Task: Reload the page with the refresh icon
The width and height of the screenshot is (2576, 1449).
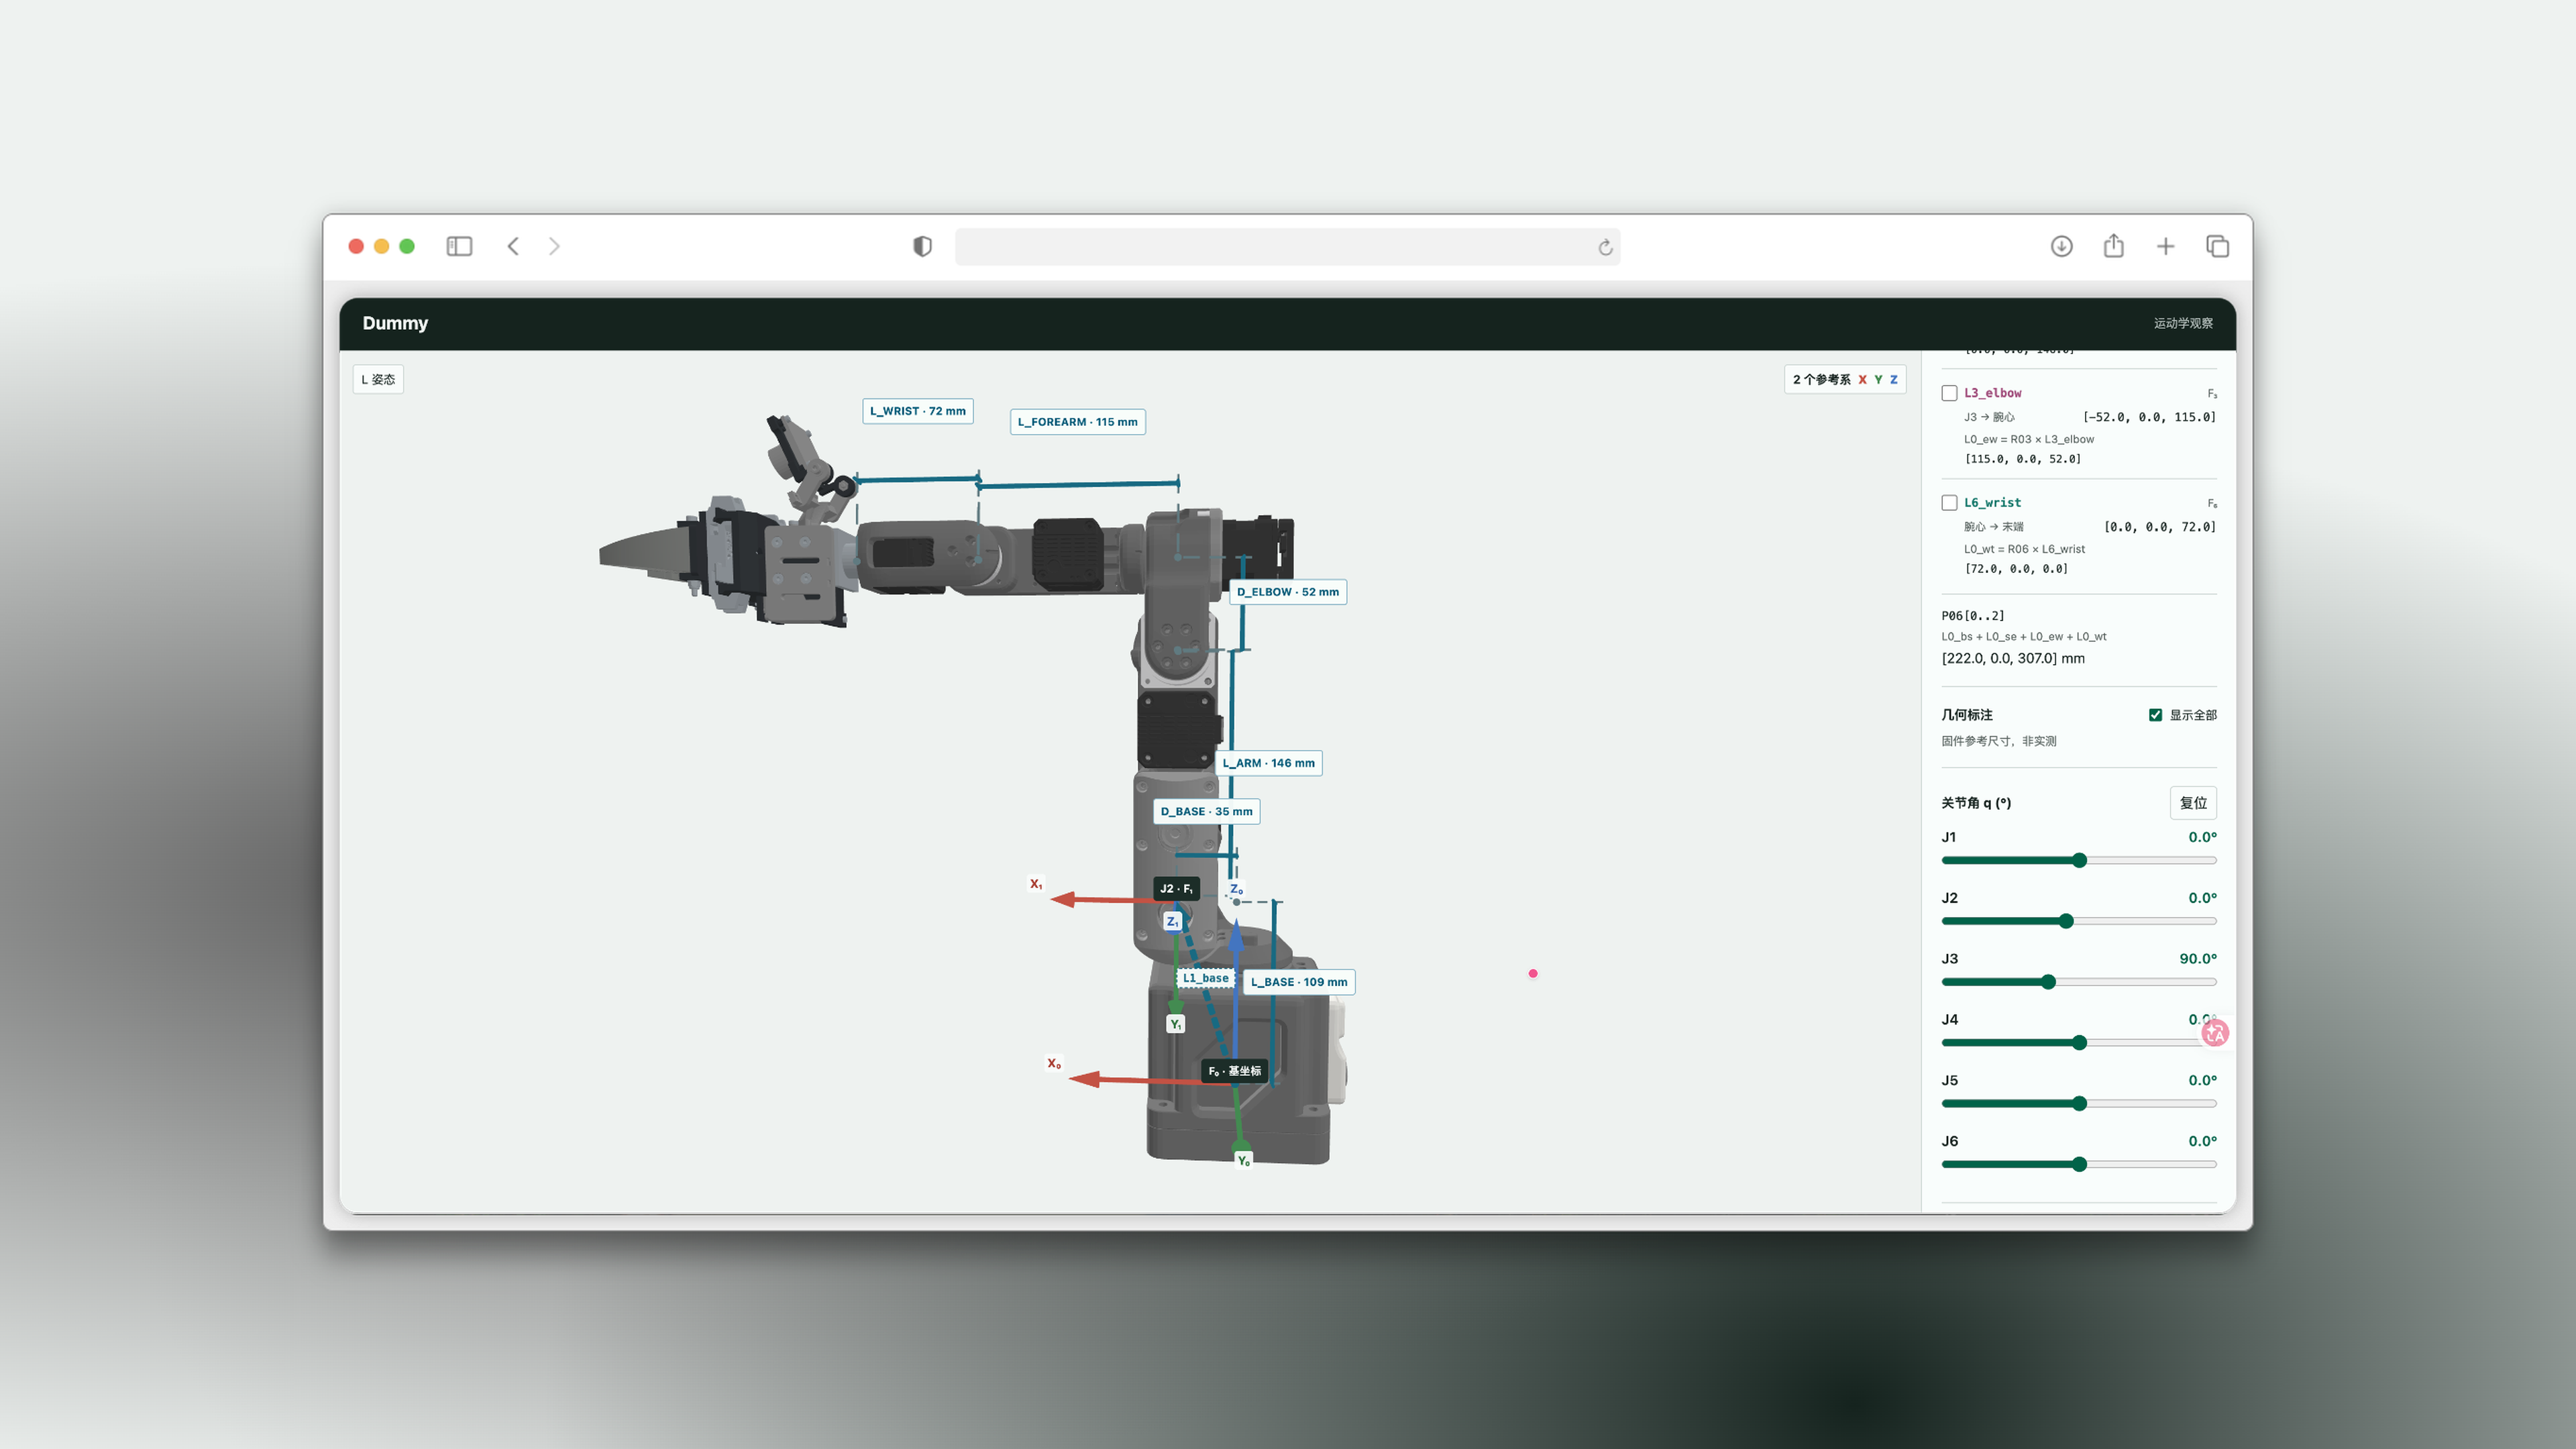Action: 1605,247
